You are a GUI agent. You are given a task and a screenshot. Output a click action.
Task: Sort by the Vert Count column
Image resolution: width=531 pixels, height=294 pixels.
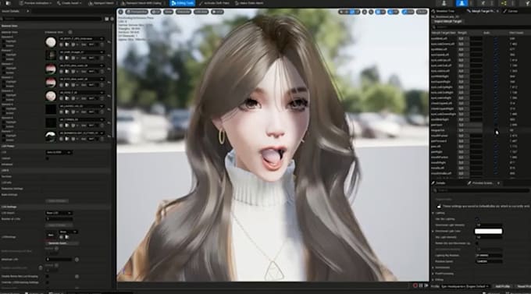(516, 33)
